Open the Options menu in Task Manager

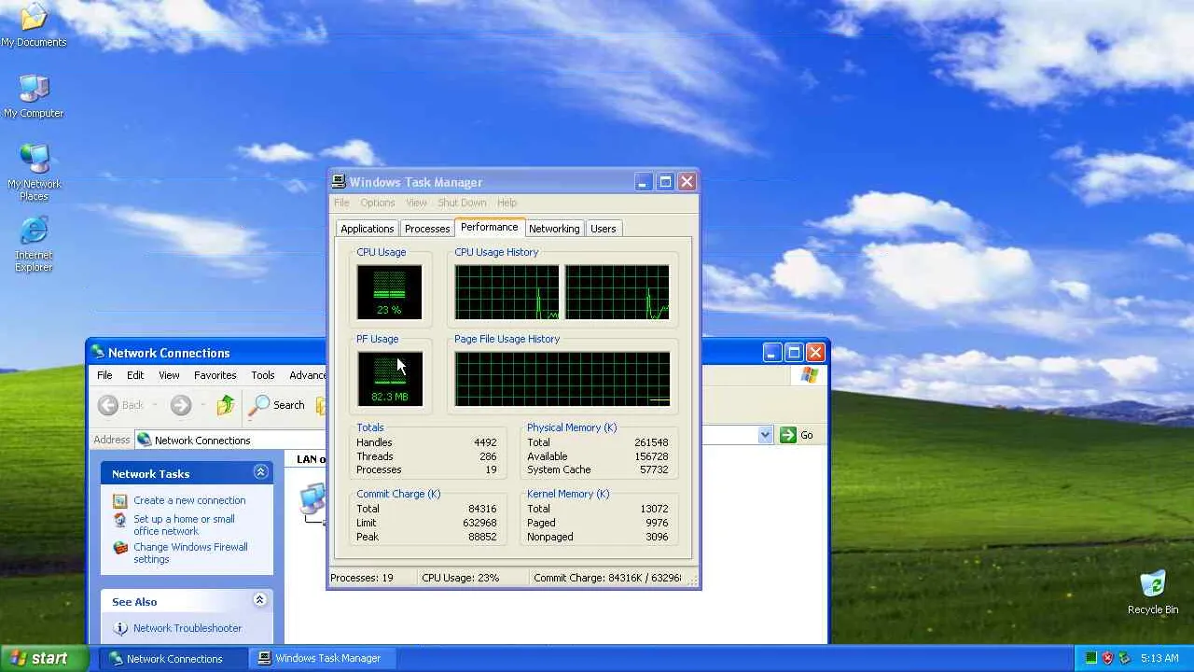pos(378,203)
